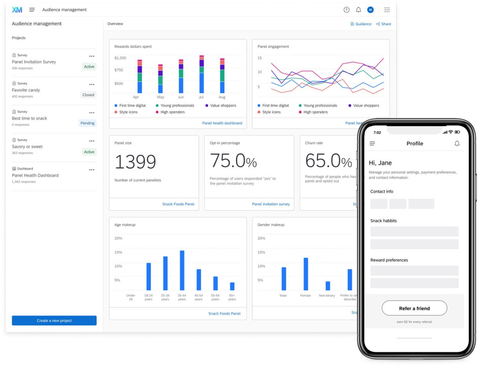
Task: Open the three-dot menu for Best time to snack
Action: (91, 112)
